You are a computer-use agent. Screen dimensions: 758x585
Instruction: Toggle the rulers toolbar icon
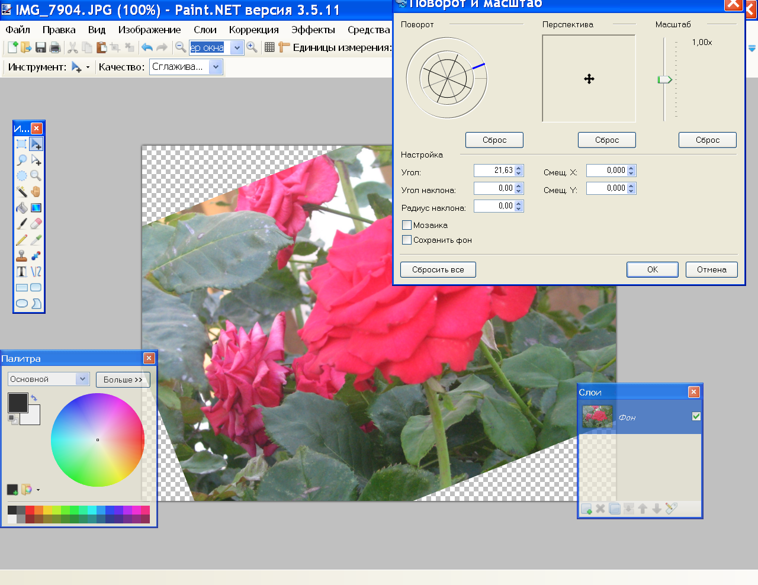[284, 47]
